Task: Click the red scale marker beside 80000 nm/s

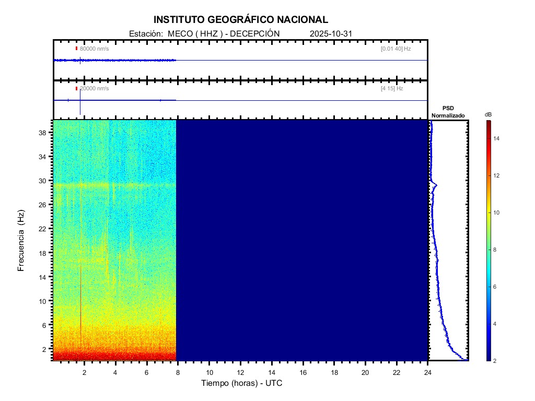Action: pyautogui.click(x=76, y=49)
